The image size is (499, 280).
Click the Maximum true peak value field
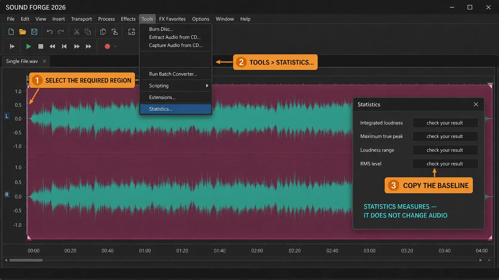445,136
